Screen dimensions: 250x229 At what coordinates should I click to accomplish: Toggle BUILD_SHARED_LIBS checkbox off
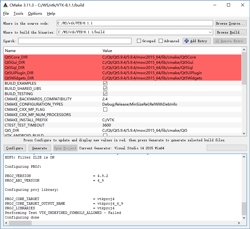point(105,89)
